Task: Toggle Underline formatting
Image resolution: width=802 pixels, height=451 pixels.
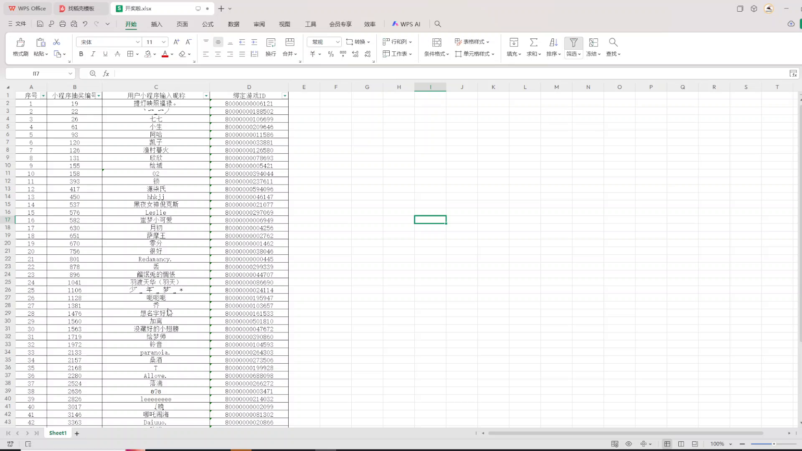Action: [x=105, y=54]
